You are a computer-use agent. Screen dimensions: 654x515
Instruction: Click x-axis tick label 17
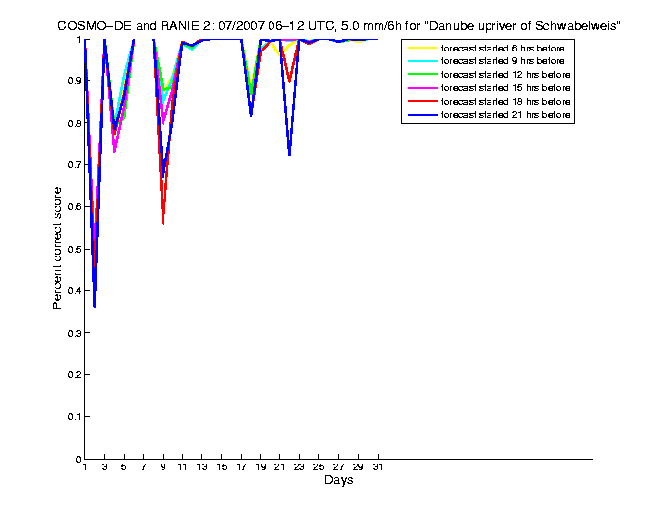pyautogui.click(x=241, y=467)
